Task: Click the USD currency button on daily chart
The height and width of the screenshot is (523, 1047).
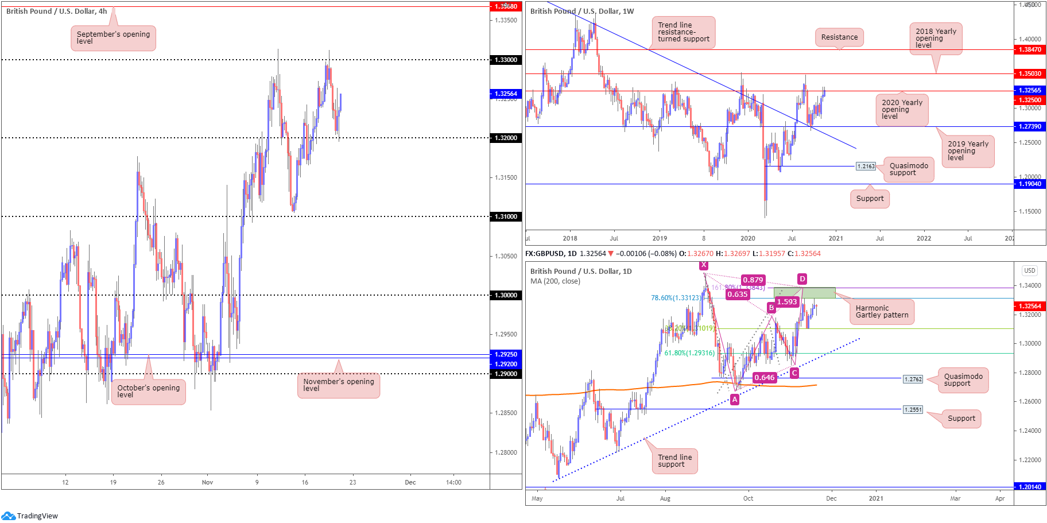Action: [1030, 270]
